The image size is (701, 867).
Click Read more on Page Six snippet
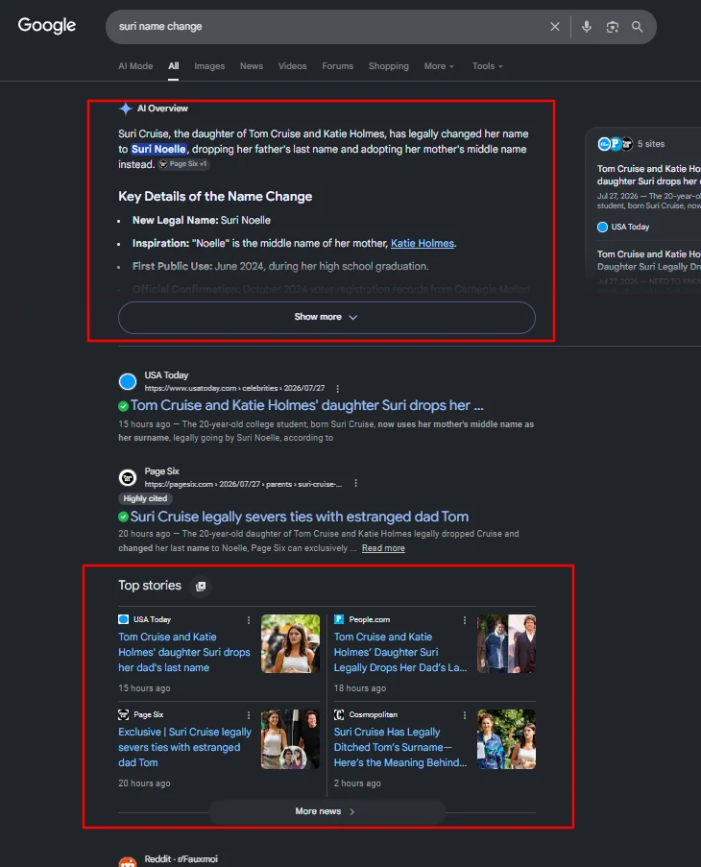(383, 548)
